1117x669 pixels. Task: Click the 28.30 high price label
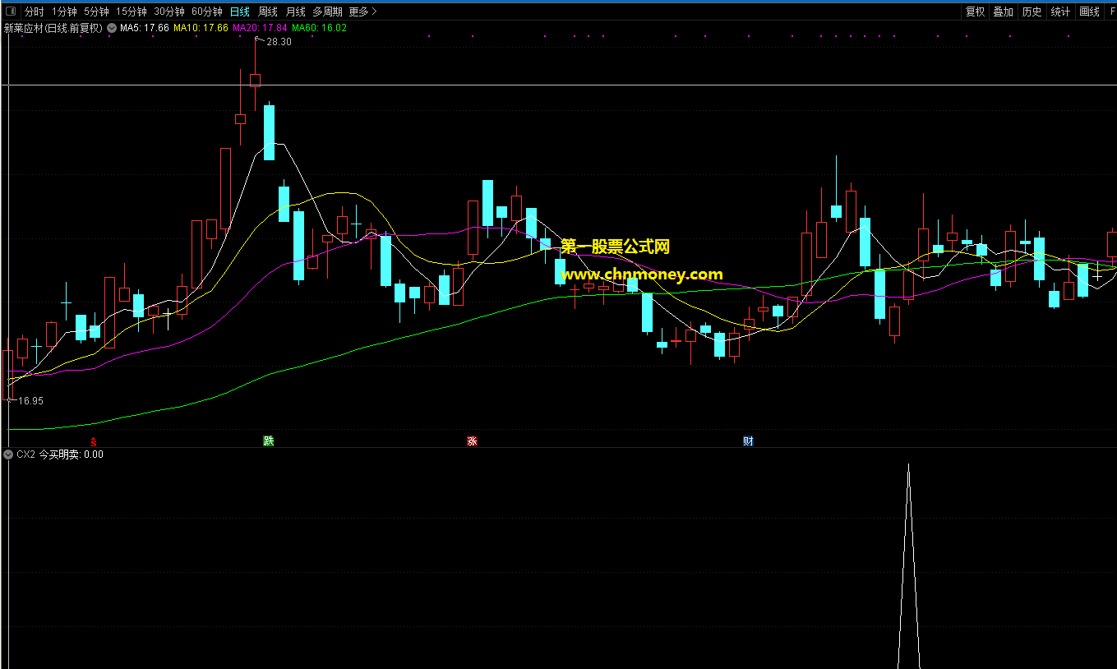pyautogui.click(x=279, y=42)
